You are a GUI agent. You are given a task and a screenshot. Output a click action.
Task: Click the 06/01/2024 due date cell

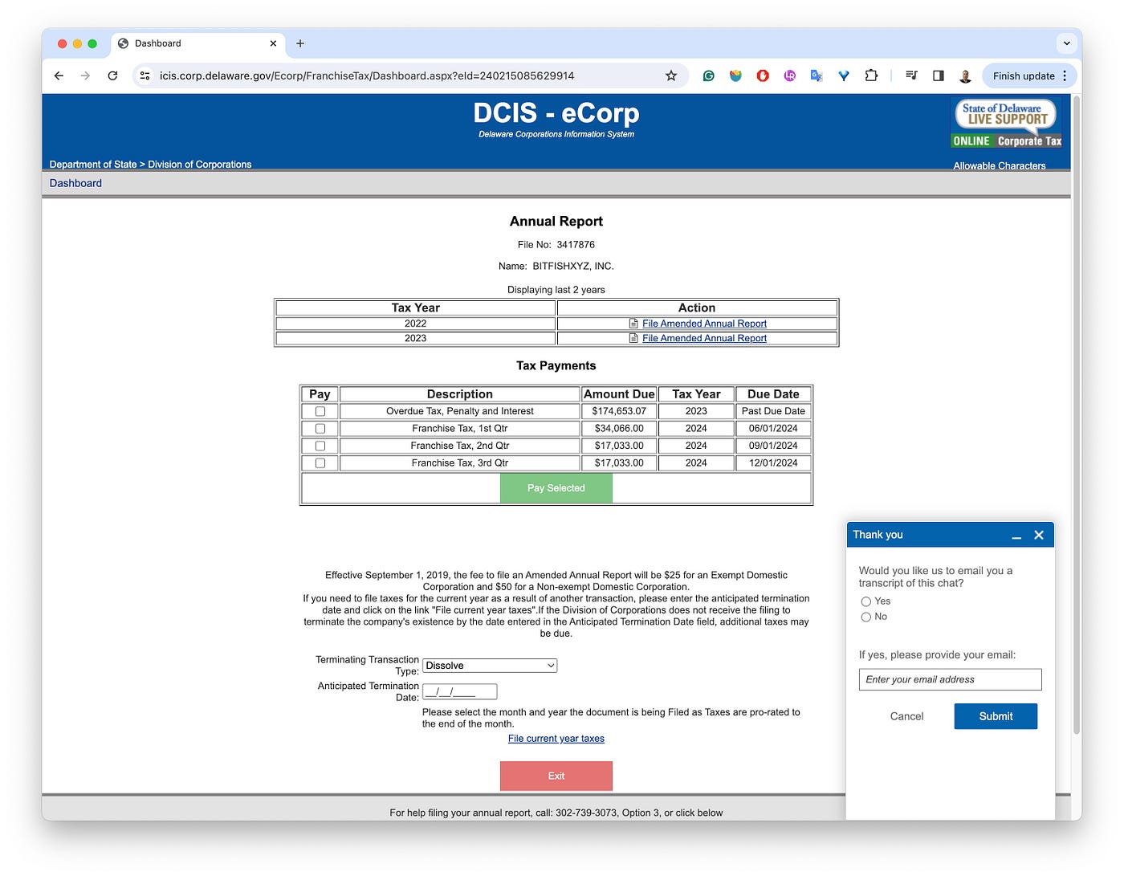point(773,429)
